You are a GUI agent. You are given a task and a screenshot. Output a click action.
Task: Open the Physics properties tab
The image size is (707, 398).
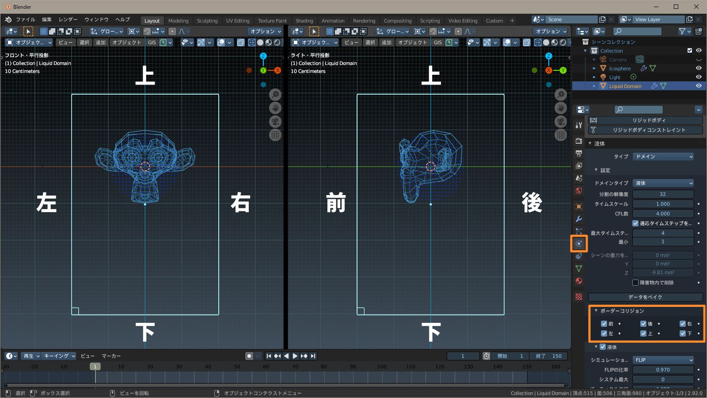(x=579, y=244)
